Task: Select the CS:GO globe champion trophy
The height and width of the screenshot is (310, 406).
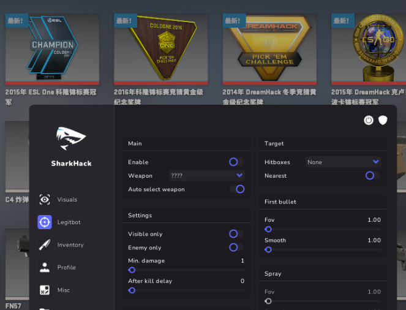Action: 369,48
